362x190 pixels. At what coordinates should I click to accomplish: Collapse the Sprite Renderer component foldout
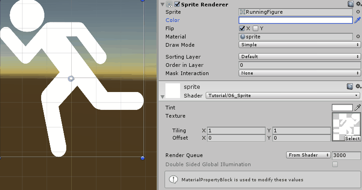click(163, 5)
